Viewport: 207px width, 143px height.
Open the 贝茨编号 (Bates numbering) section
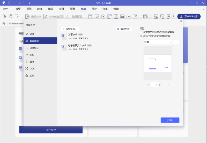click(34, 48)
